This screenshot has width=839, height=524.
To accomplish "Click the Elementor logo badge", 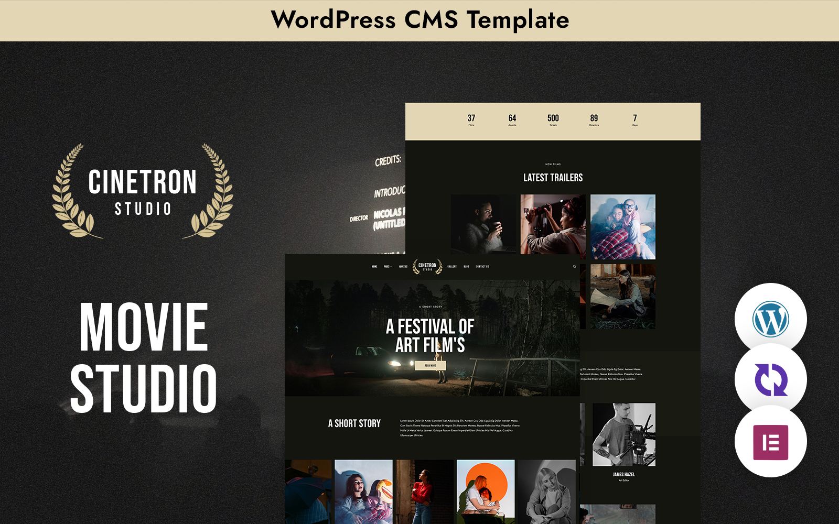I will click(x=770, y=442).
